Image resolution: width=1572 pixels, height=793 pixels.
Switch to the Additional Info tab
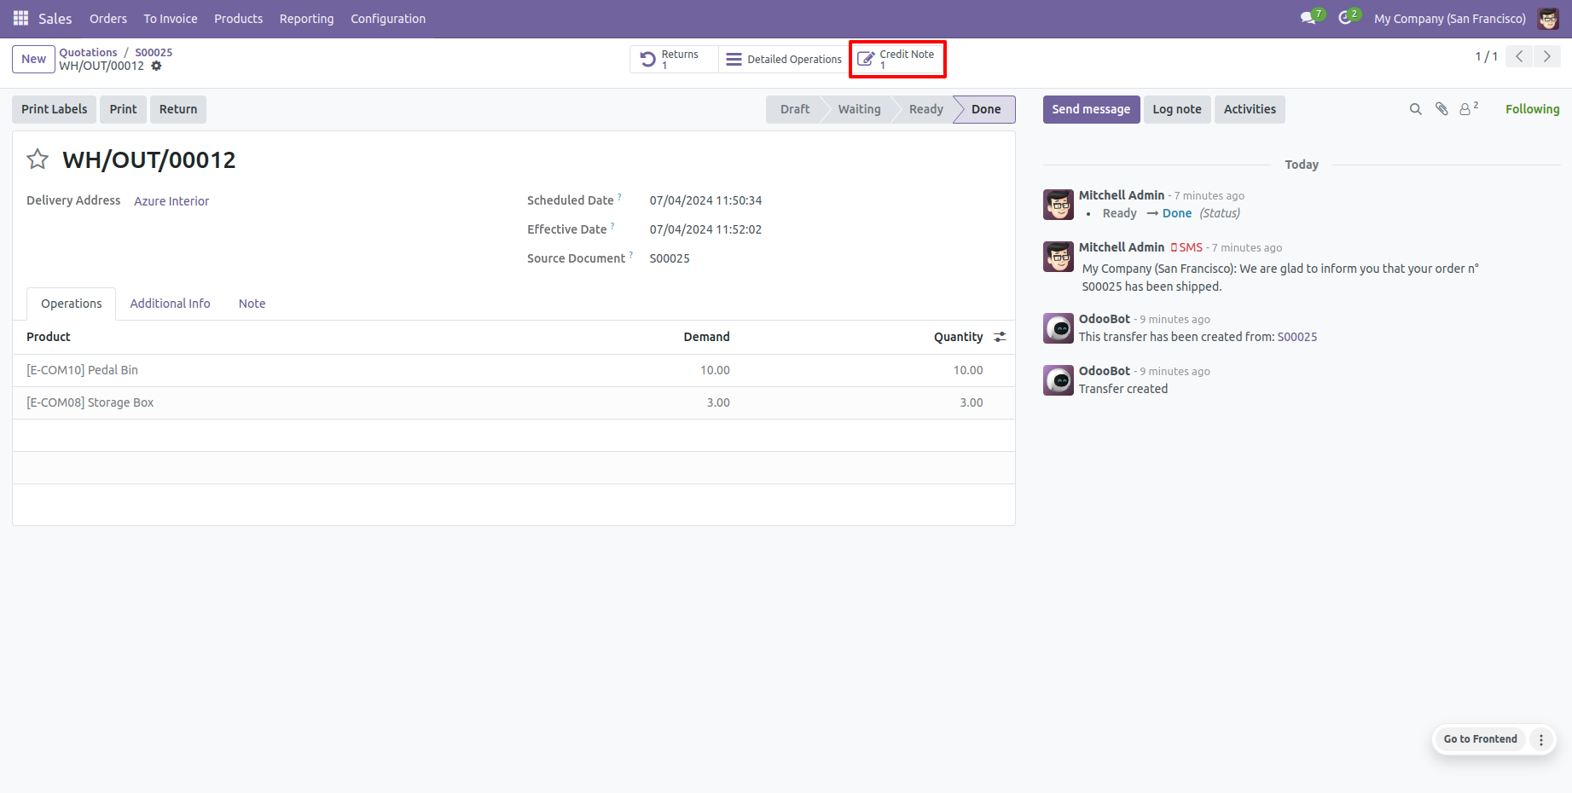(170, 304)
